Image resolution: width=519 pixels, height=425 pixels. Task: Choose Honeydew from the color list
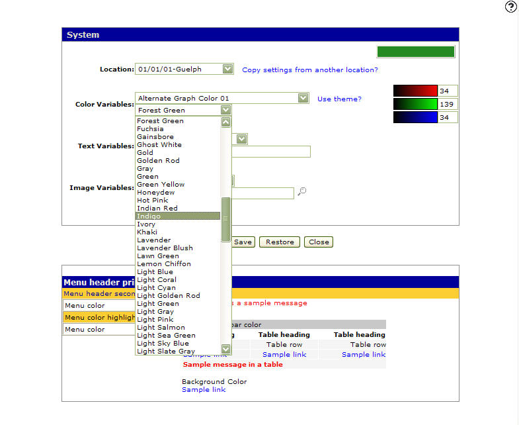point(178,193)
